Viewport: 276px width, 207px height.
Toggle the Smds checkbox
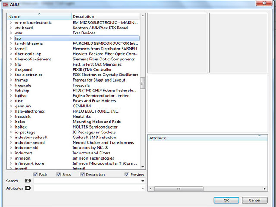pyautogui.click(x=59, y=174)
